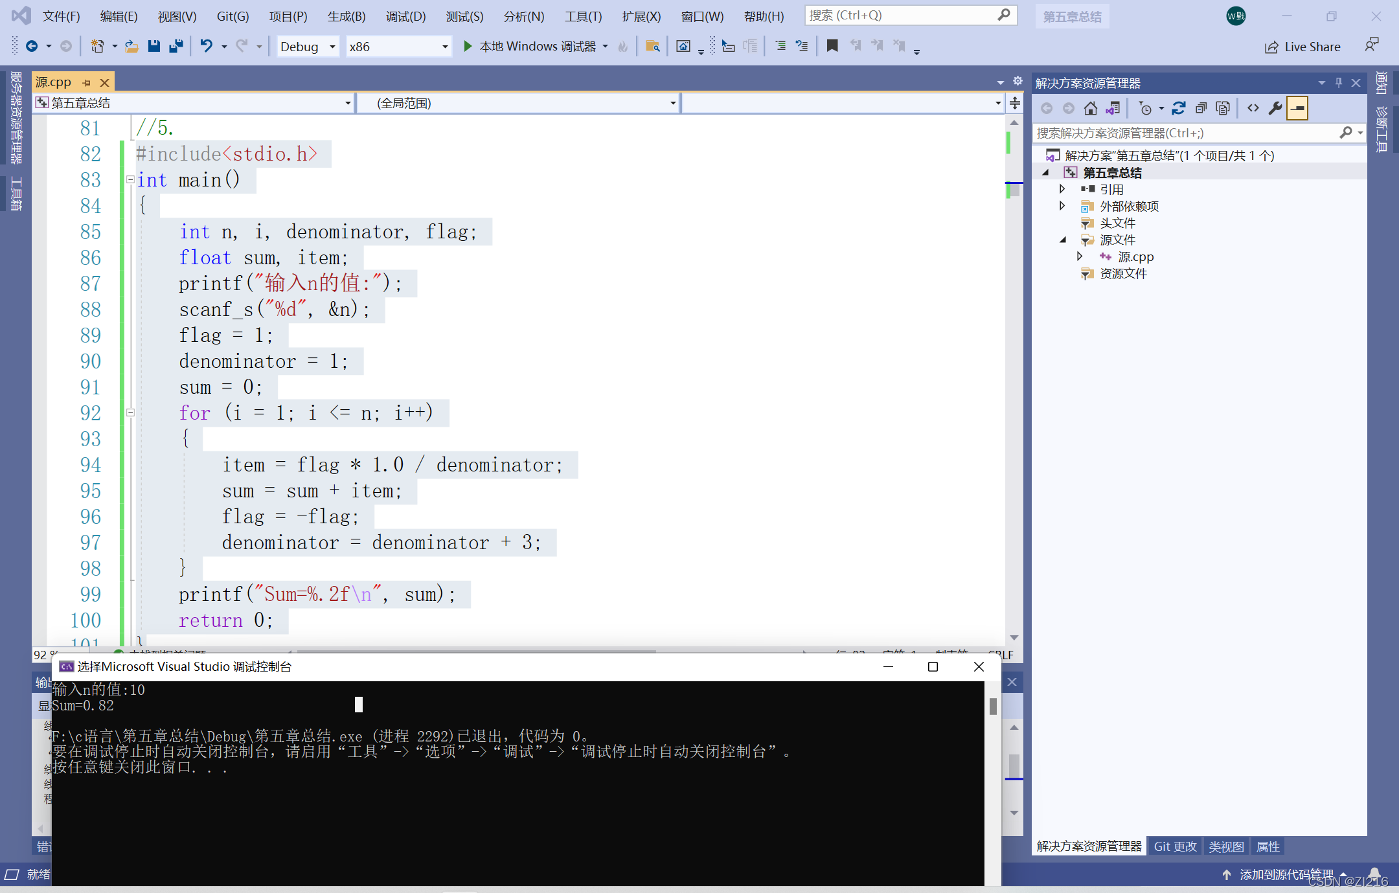Screen dimensions: 1399x893
Task: Collapse all items in Solution Explorer
Action: [1201, 108]
